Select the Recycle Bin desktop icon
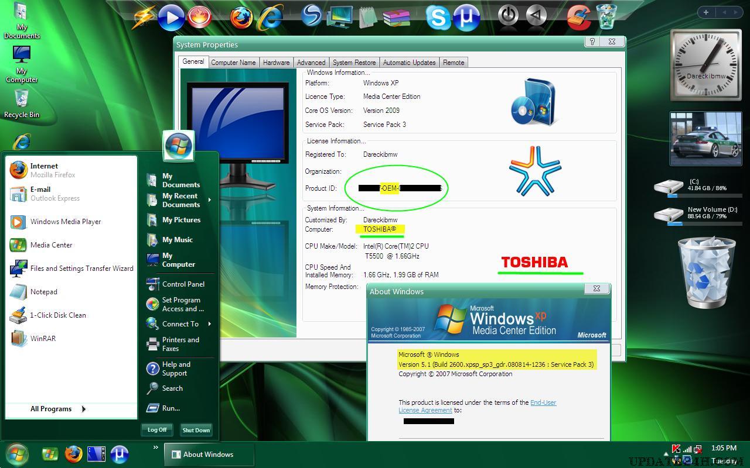Screen dimensions: 750x468 (22, 104)
